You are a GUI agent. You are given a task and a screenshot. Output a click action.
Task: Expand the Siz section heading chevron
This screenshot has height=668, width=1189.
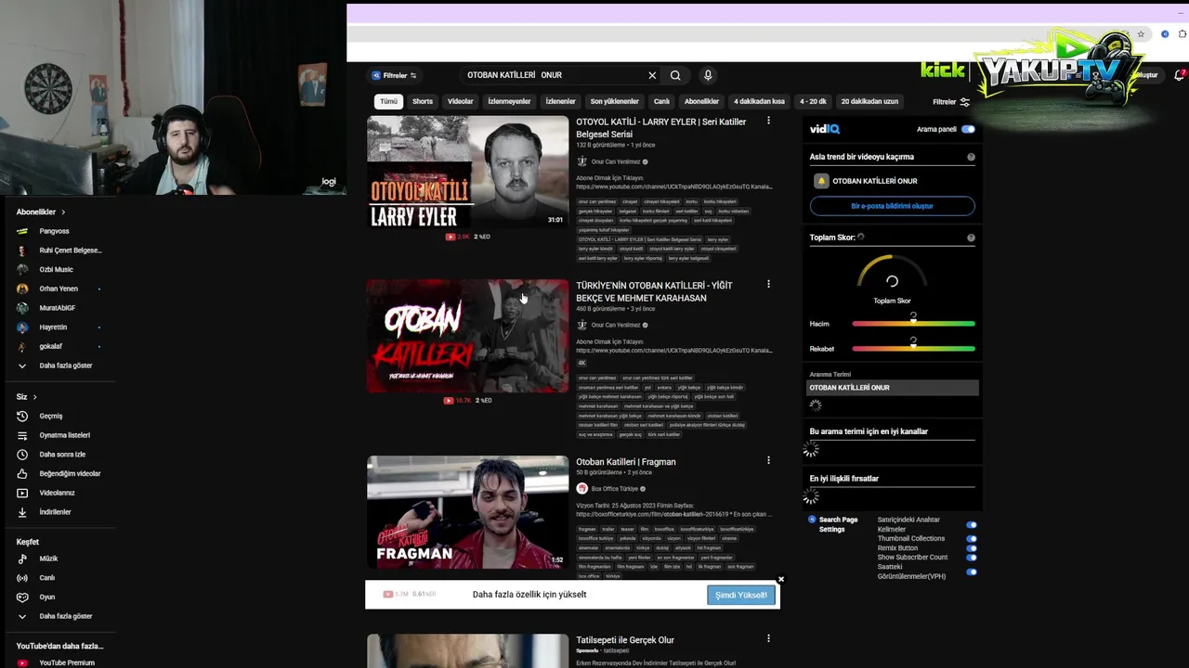[x=34, y=397]
